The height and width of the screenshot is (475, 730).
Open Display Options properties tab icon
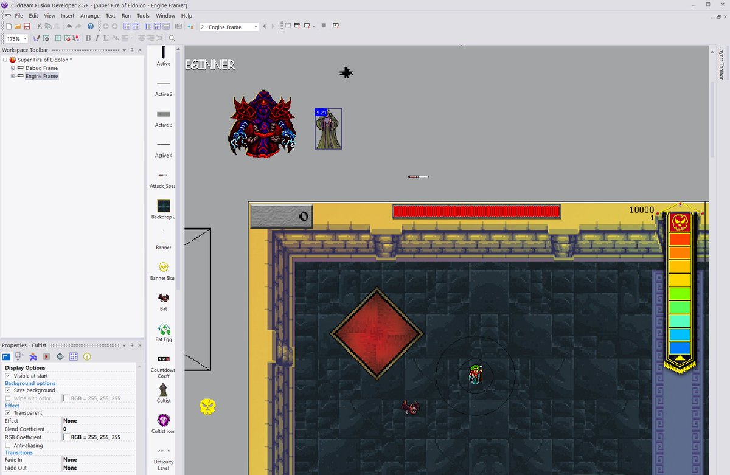click(x=6, y=356)
